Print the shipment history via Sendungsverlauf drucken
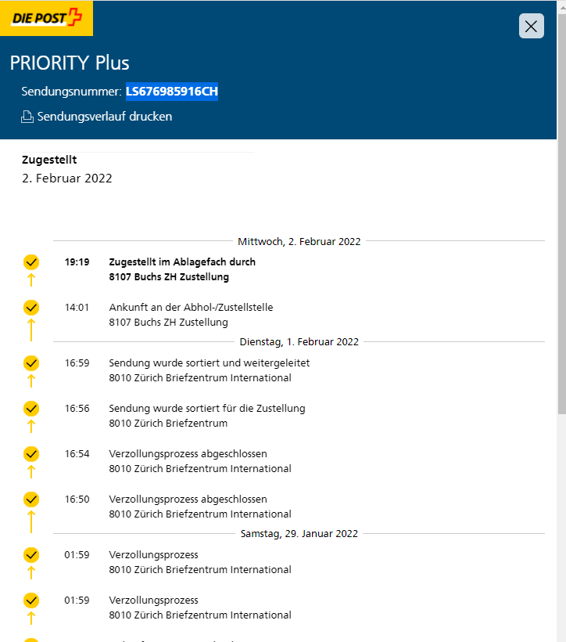 coord(104,117)
